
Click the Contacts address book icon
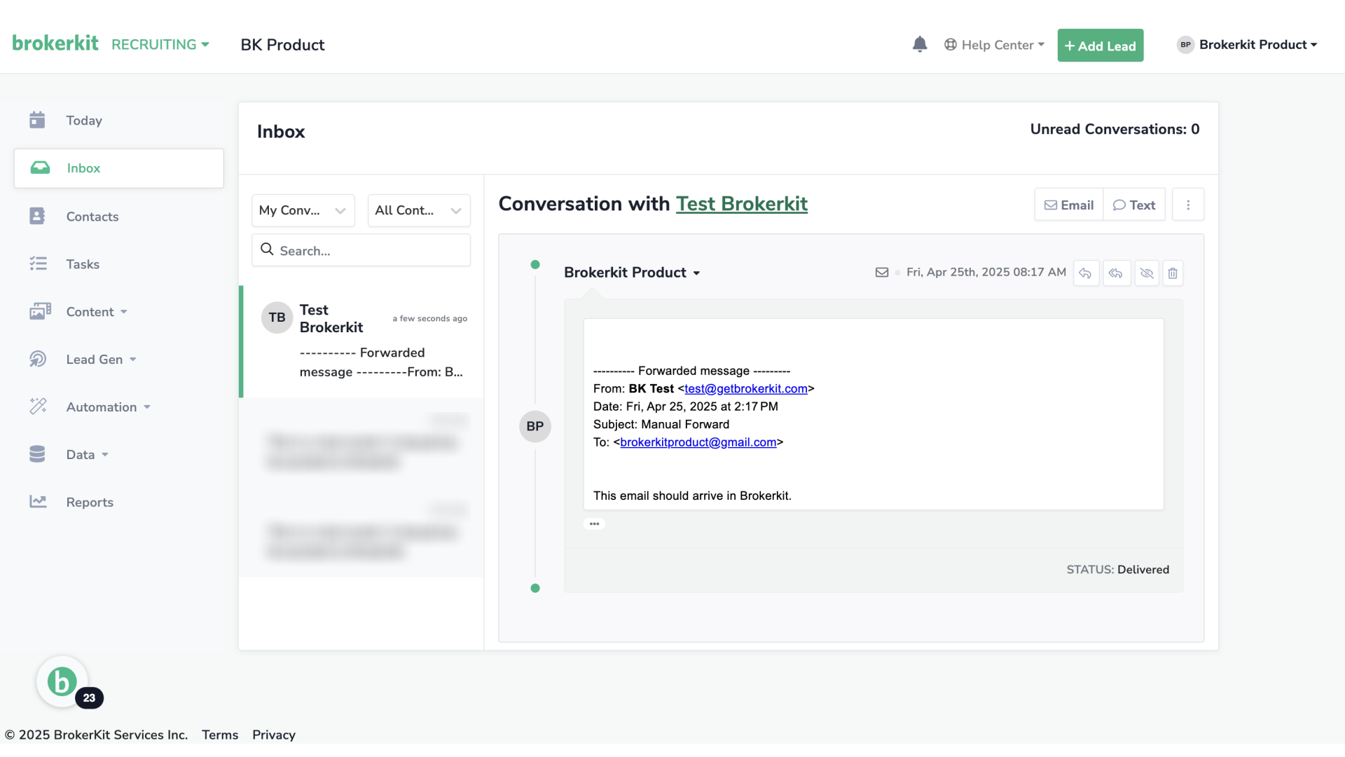pos(37,216)
